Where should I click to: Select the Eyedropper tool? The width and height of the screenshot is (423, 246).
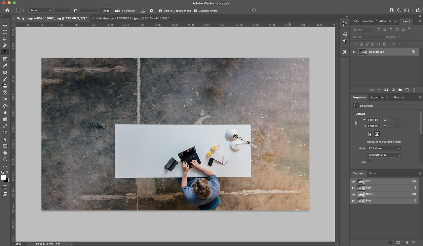click(5, 66)
